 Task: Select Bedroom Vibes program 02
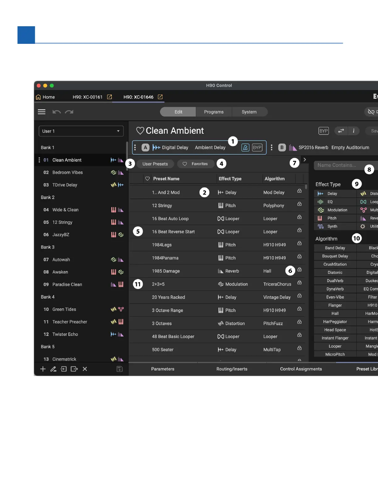(81, 172)
